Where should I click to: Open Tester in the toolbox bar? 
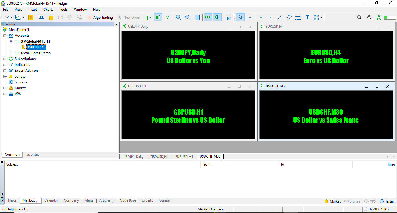pyautogui.click(x=387, y=201)
